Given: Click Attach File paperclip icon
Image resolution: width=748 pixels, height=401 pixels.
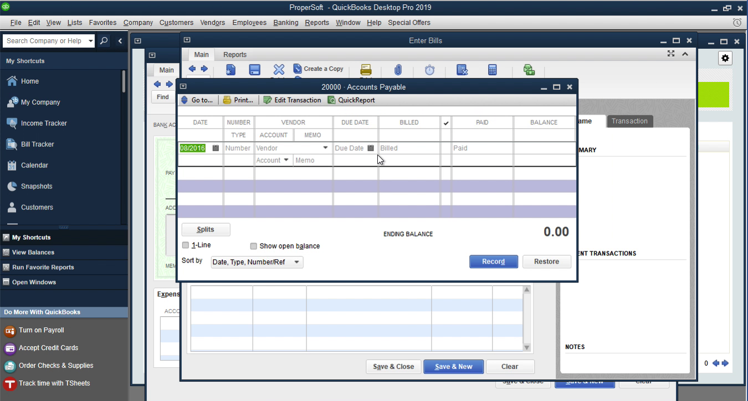Looking at the screenshot, I should 398,70.
